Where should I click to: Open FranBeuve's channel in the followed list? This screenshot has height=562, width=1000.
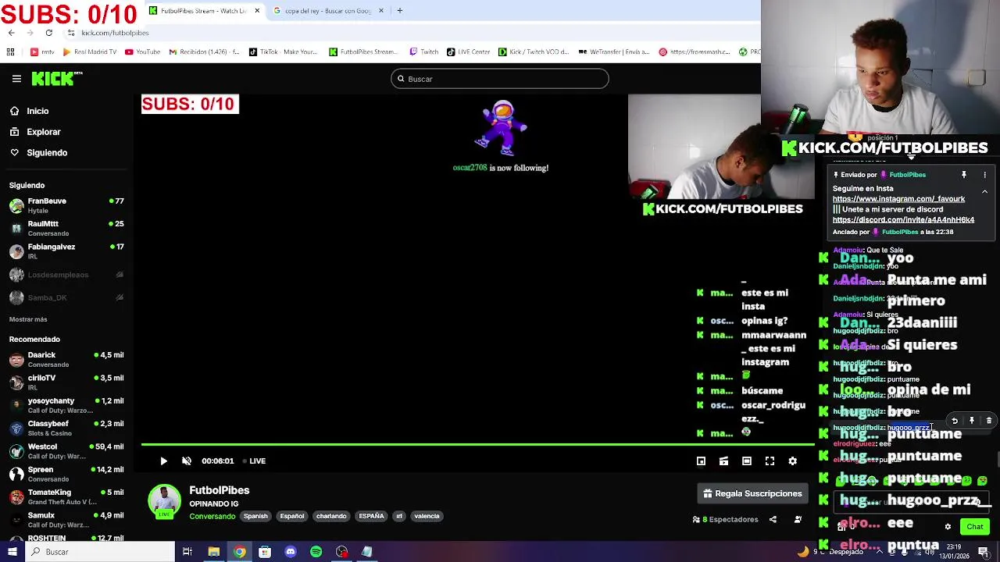coord(66,205)
